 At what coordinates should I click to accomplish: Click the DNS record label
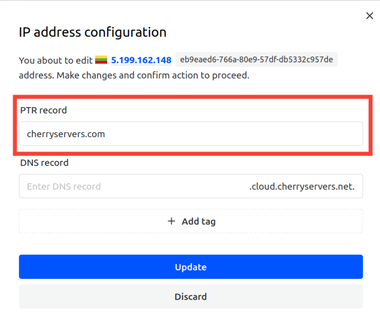click(44, 163)
